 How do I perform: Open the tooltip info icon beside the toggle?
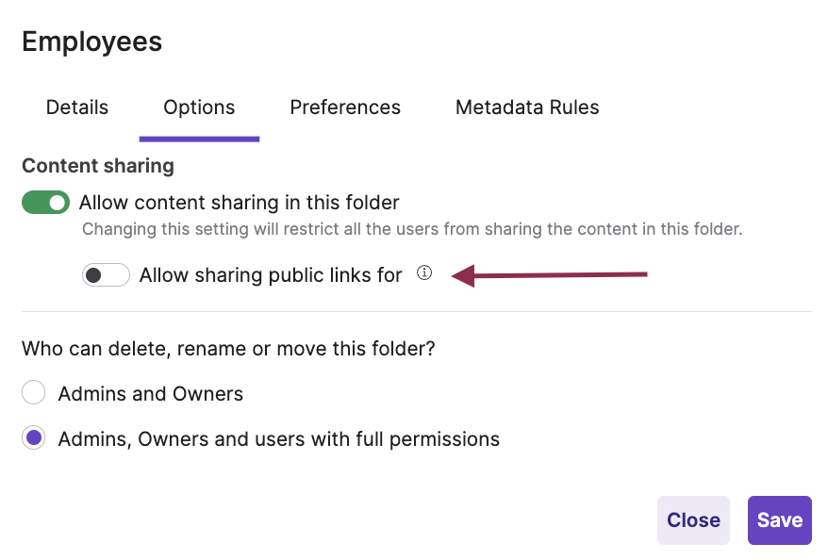click(424, 272)
